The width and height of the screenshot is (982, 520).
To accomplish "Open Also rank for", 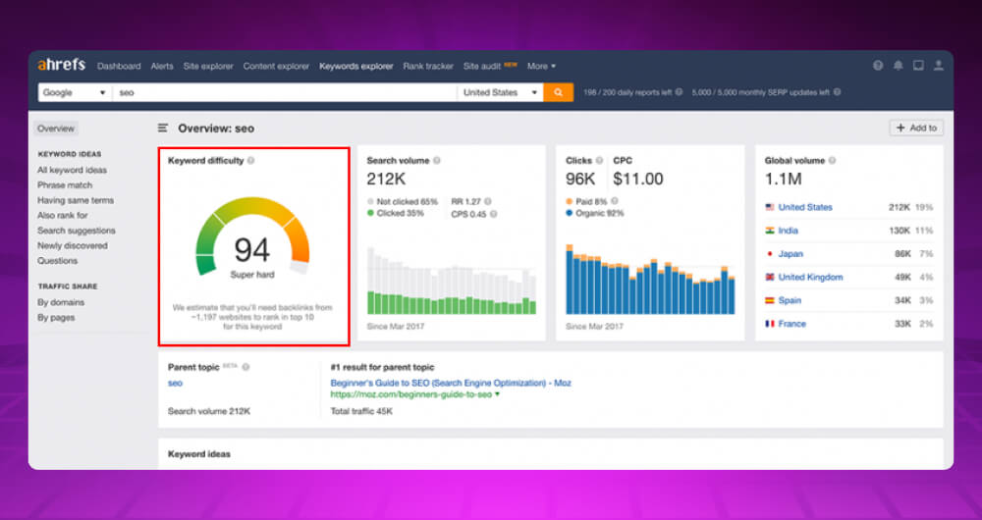I will pos(63,215).
